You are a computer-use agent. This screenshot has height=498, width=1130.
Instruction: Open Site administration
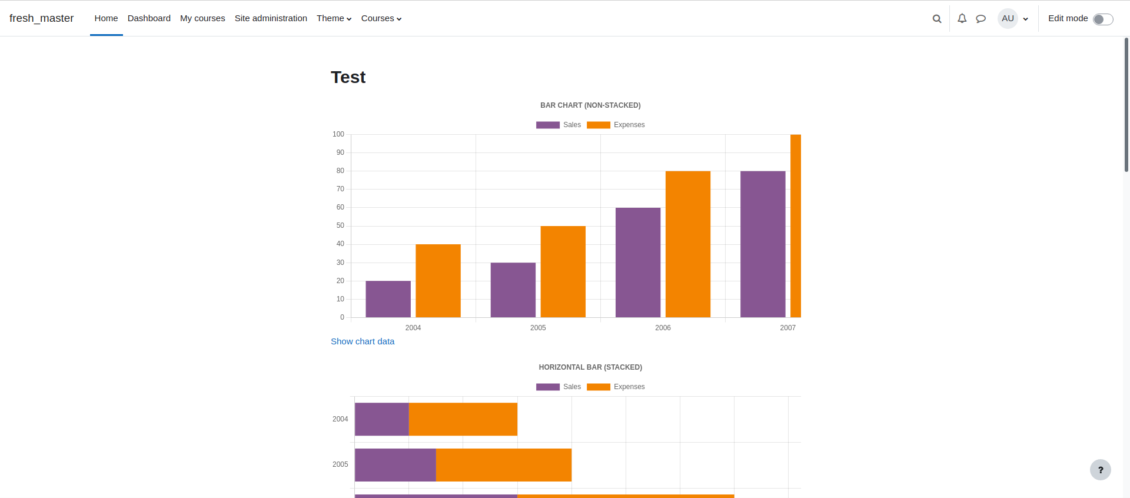coord(271,18)
